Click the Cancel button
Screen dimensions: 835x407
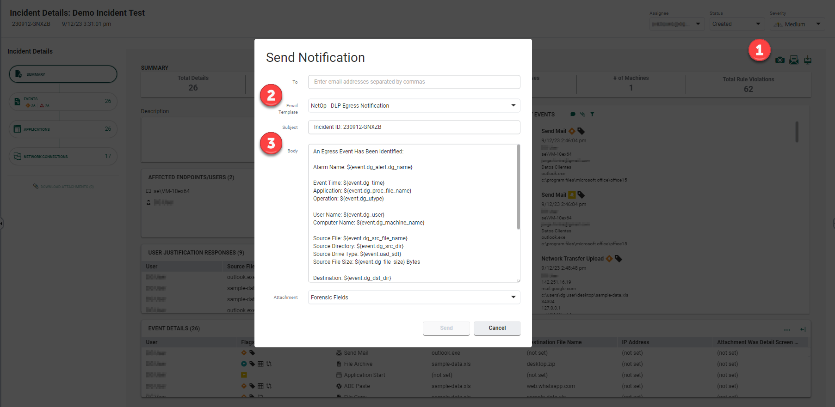point(497,328)
